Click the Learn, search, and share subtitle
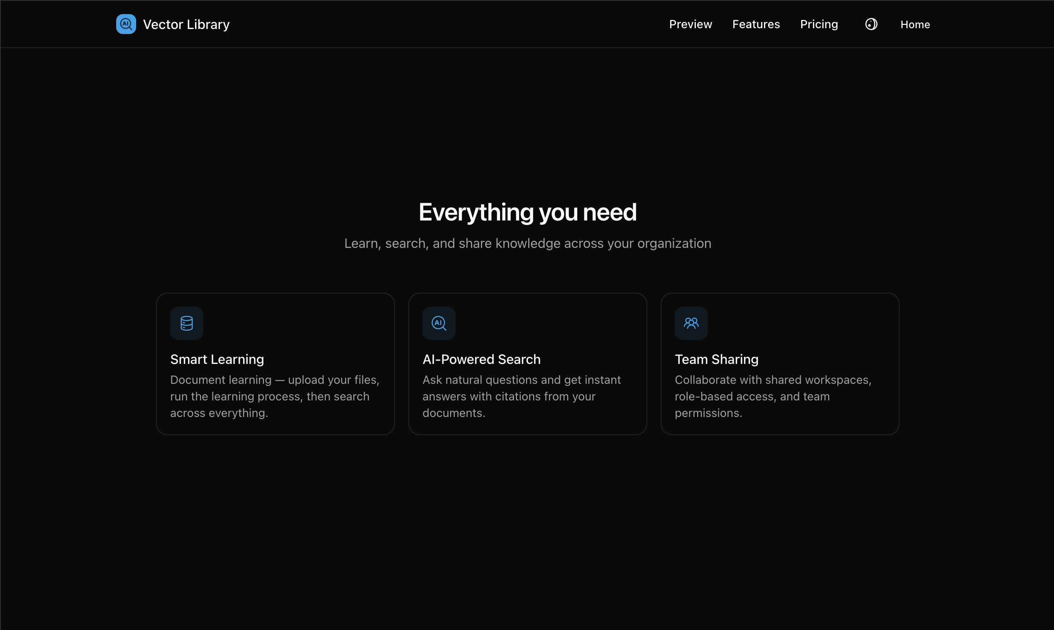Image resolution: width=1054 pixels, height=630 pixels. pos(527,243)
